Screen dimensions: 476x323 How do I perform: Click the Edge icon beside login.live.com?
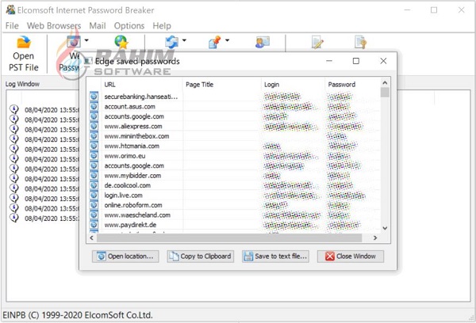[x=94, y=195]
